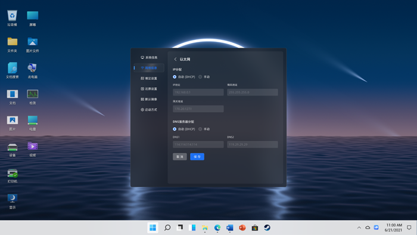Open the 垃圾桶 recycle bin desktop icon
Viewport: 417px width, 235px height.
tap(12, 18)
